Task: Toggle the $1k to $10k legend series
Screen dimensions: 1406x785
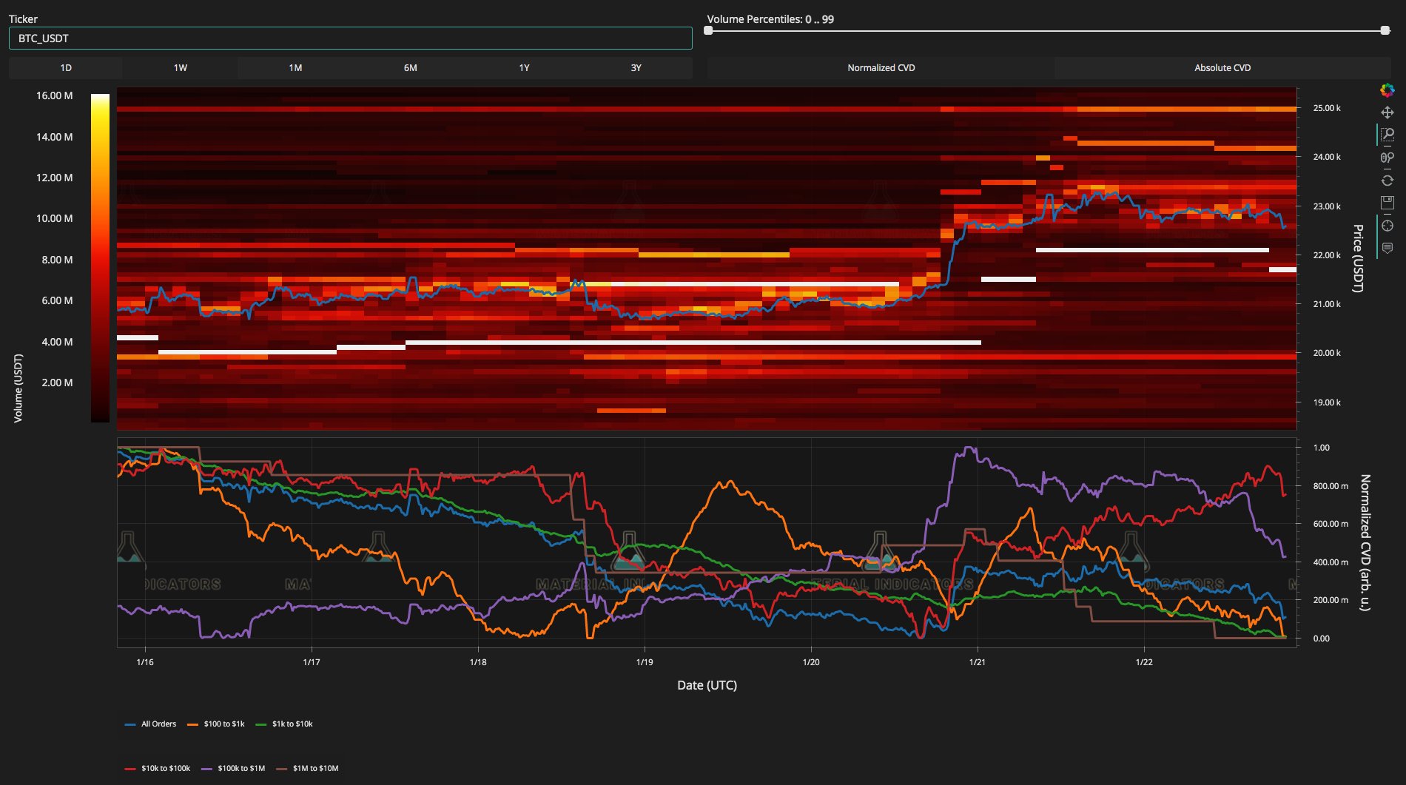Action: click(x=284, y=724)
